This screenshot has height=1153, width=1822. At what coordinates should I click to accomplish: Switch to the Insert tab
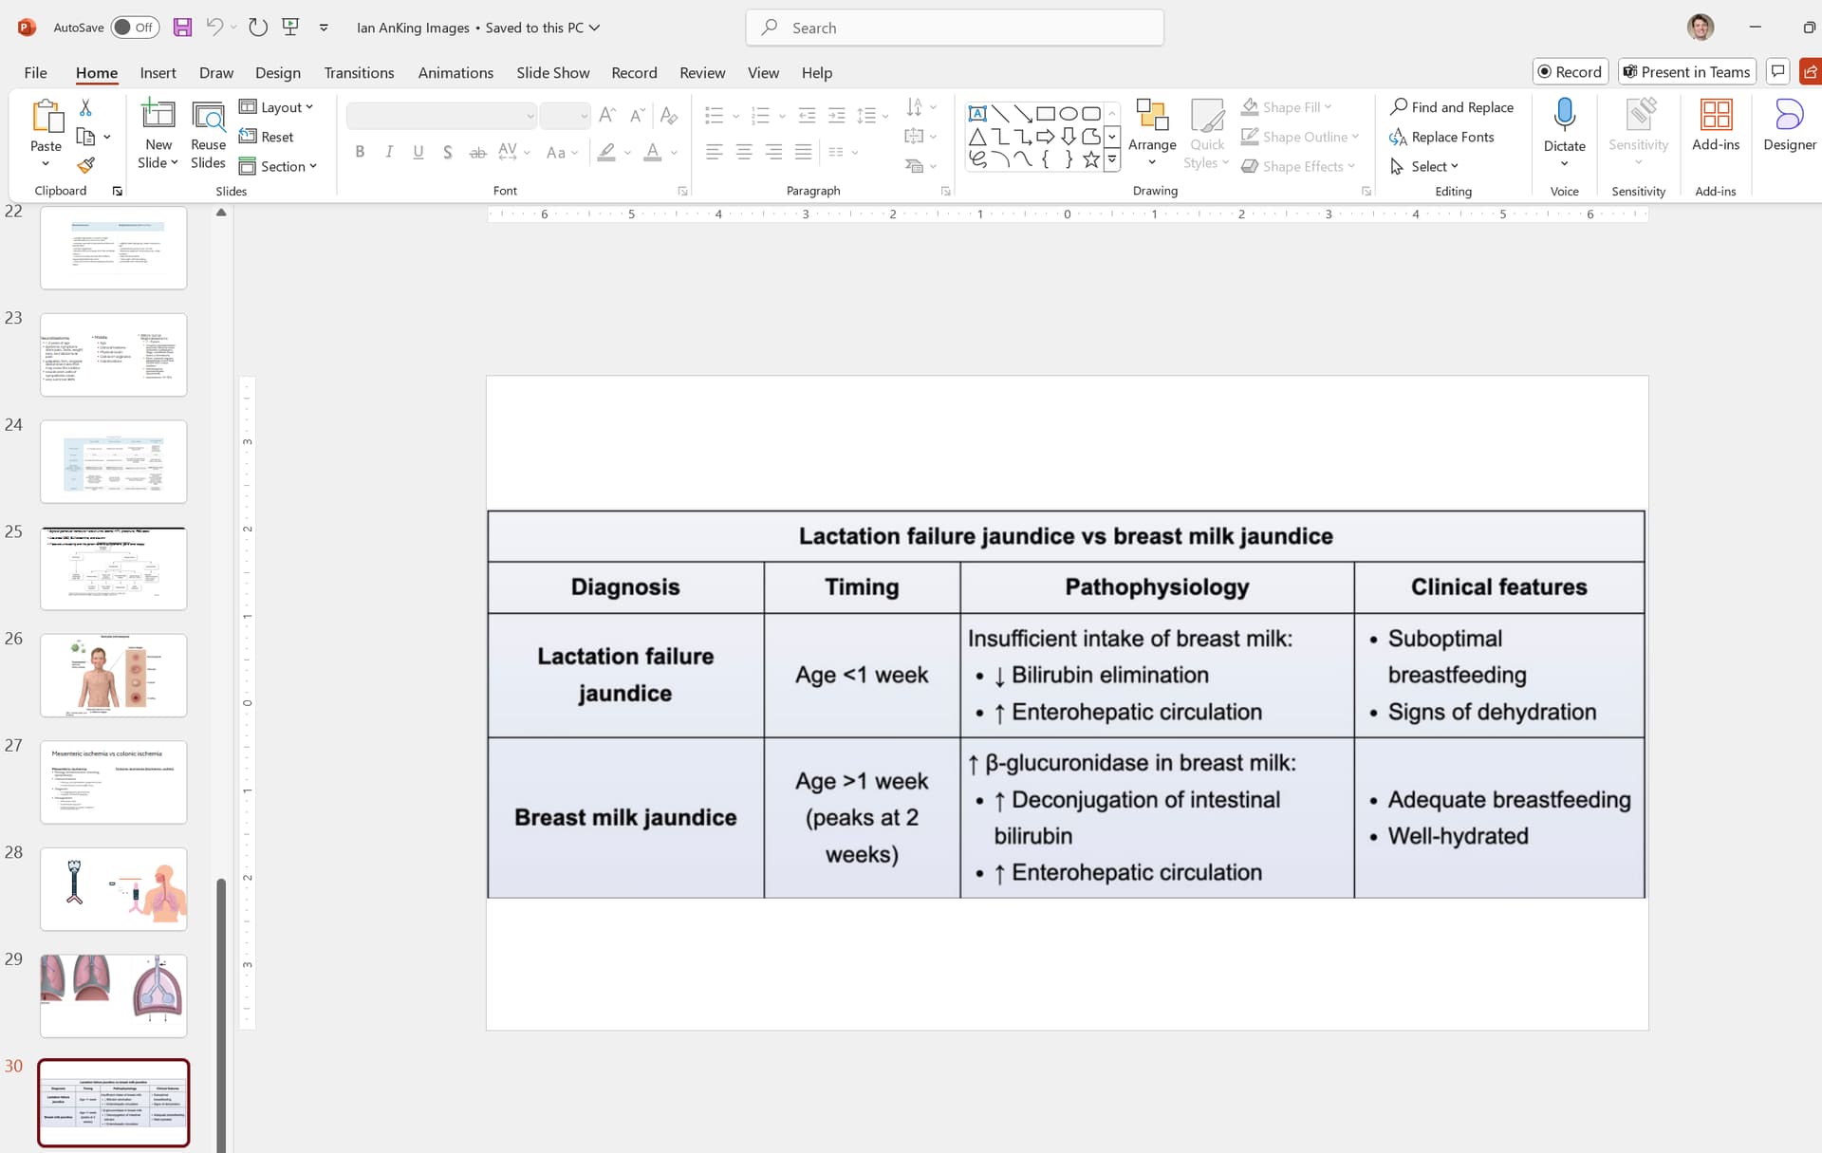(x=158, y=72)
